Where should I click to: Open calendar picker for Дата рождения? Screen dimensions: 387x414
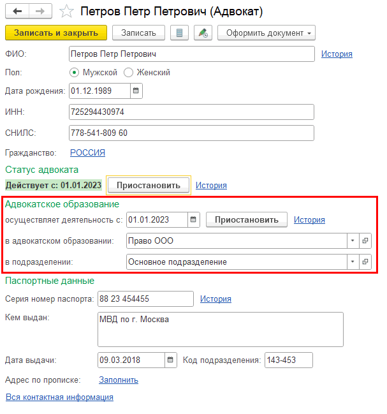point(136,91)
